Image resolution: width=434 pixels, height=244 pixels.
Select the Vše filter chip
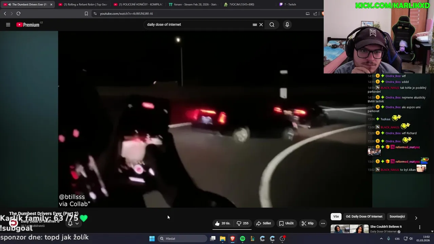tap(336, 217)
